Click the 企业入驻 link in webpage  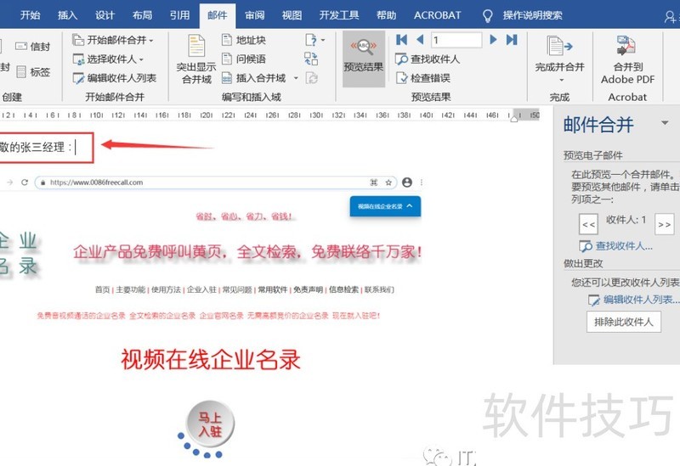[x=201, y=289]
